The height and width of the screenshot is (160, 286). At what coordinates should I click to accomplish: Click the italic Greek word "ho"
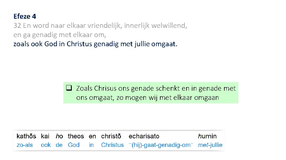(59, 136)
